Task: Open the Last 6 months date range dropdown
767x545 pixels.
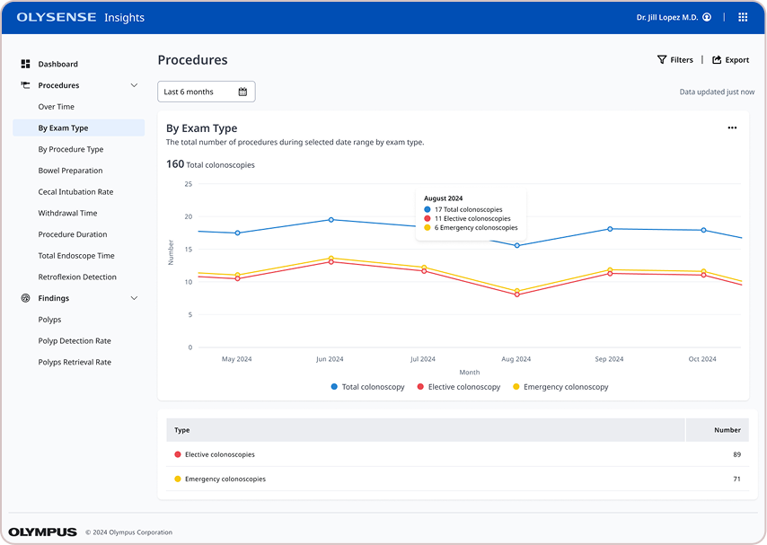Action: [206, 92]
